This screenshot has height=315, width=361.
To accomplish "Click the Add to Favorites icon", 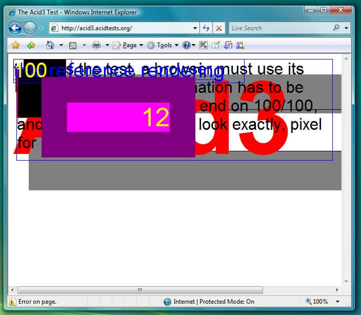I will tap(31, 45).
